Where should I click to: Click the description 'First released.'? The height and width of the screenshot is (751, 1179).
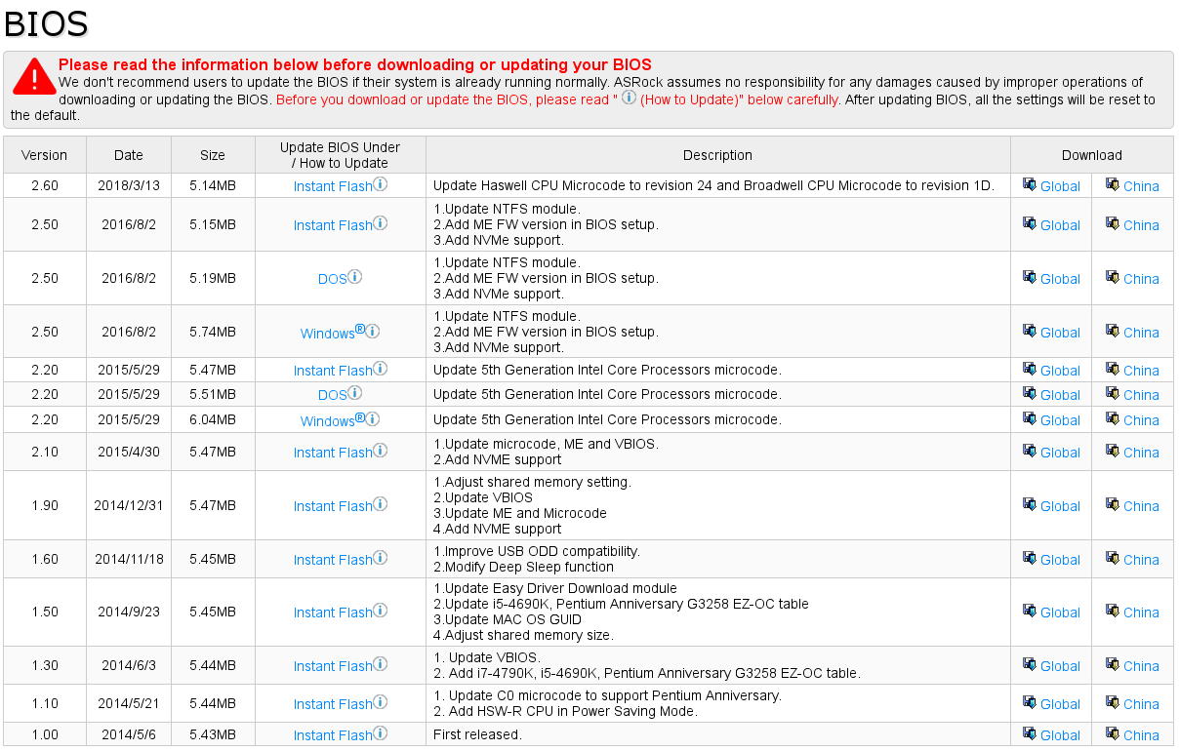pos(477,734)
